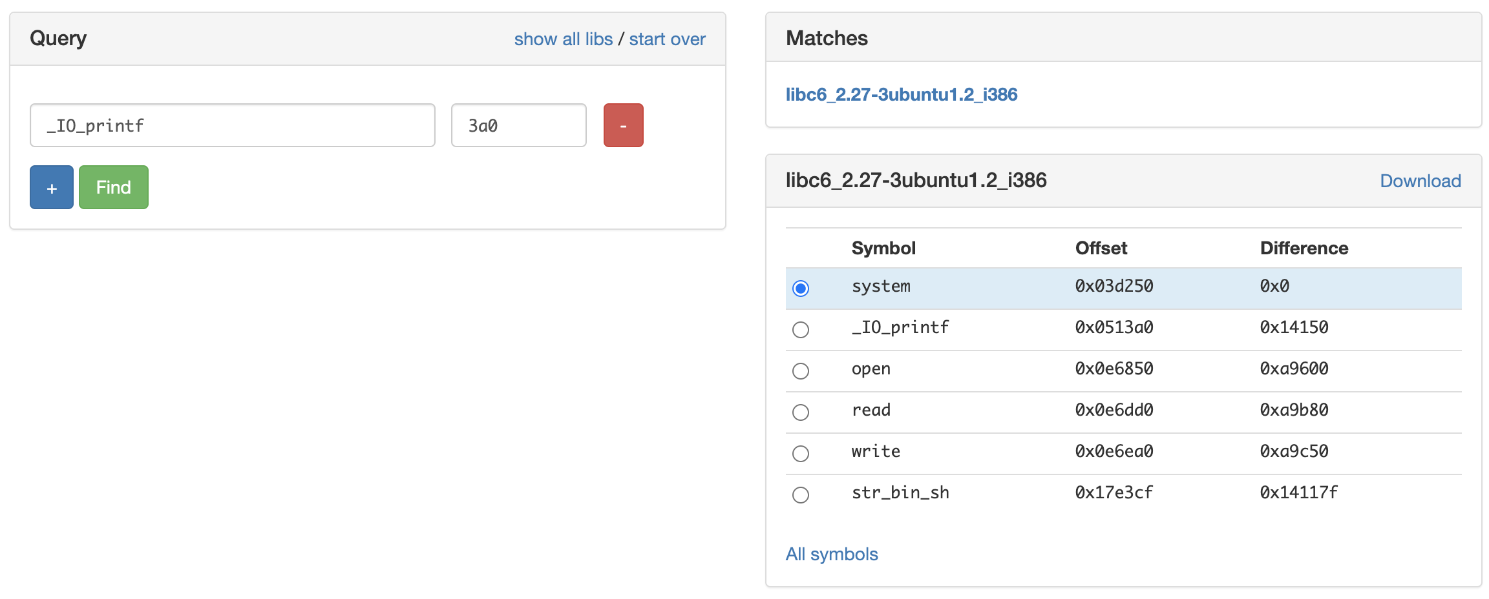Click start over to reset the query

[667, 39]
